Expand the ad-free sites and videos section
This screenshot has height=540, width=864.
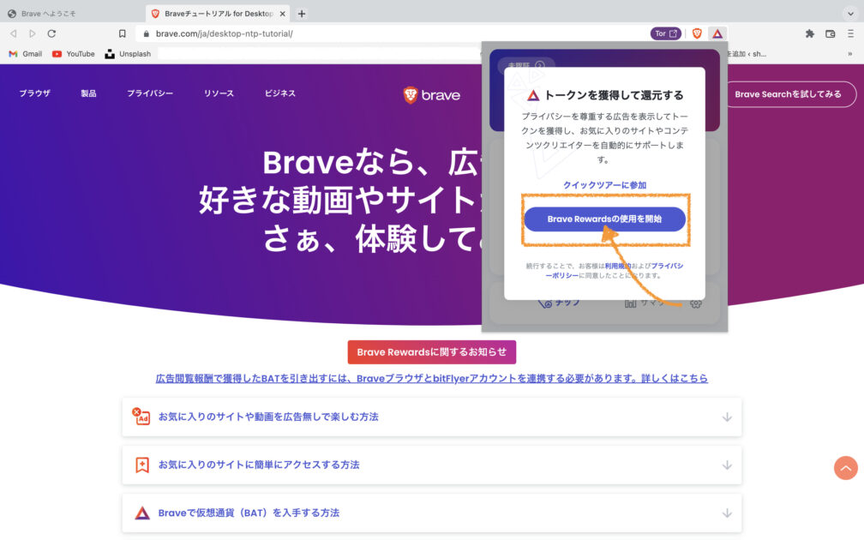(x=431, y=417)
